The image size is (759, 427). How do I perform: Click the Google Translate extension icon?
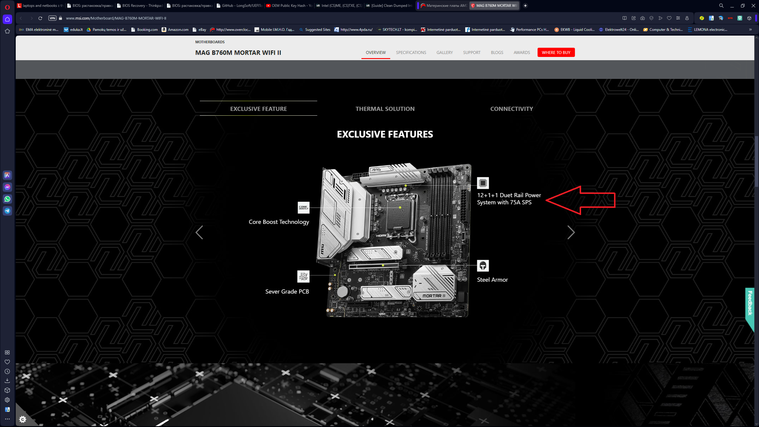tap(711, 18)
